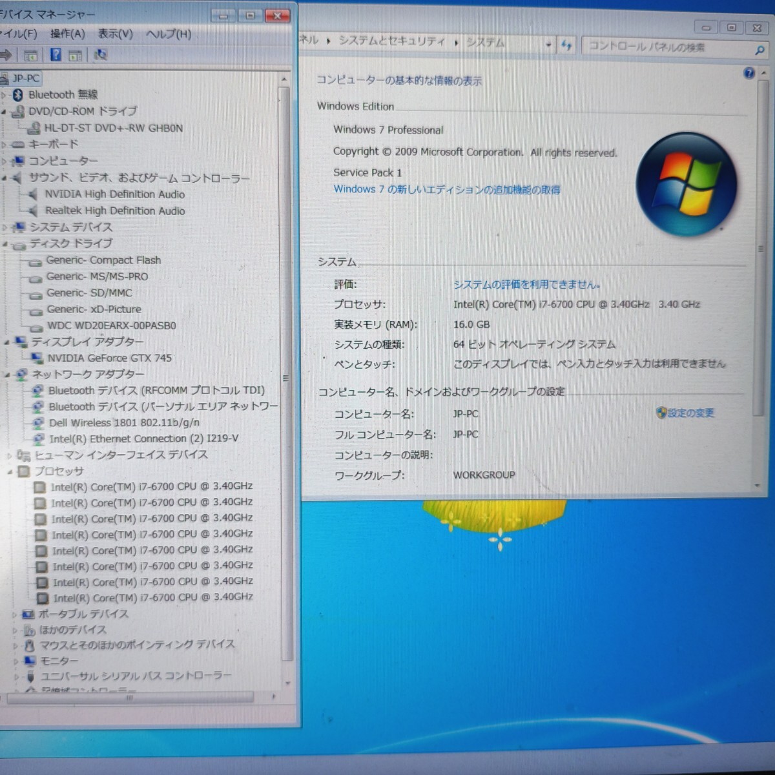Click Windows 7 の新しいエディションの追加機能の取得 link
775x775 pixels.
tap(447, 190)
